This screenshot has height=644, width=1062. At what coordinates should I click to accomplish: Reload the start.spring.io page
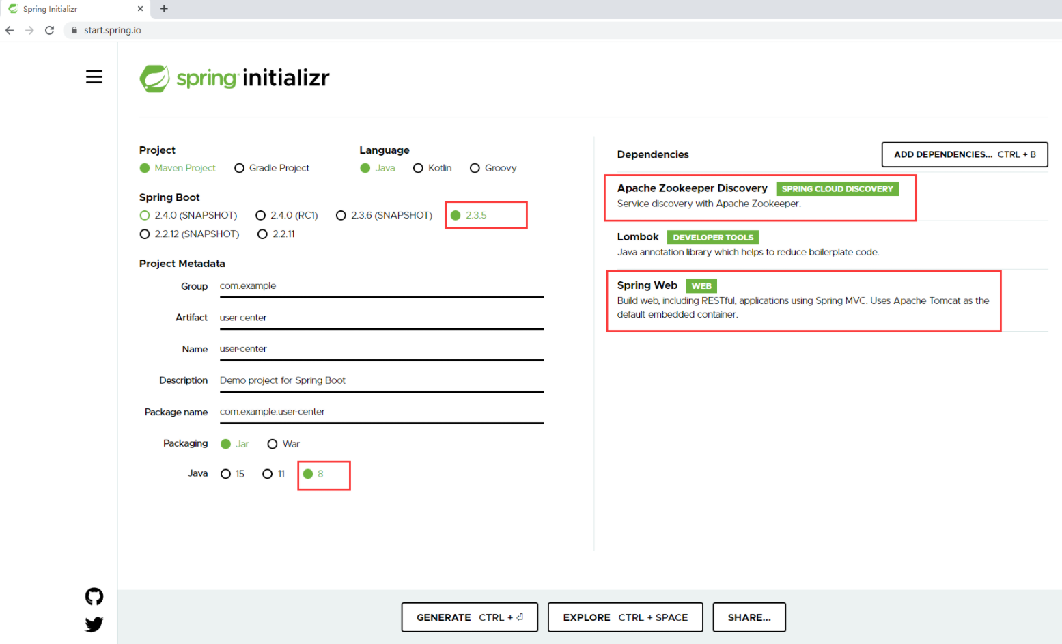[x=49, y=30]
